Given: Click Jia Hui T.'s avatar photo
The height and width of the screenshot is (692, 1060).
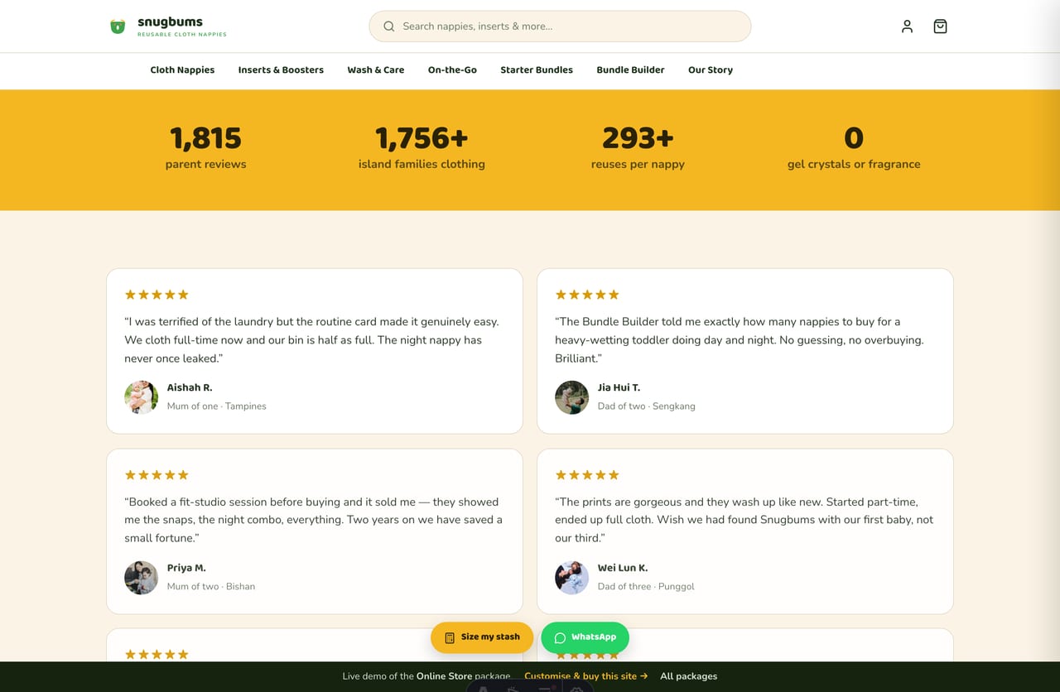Looking at the screenshot, I should click(571, 397).
